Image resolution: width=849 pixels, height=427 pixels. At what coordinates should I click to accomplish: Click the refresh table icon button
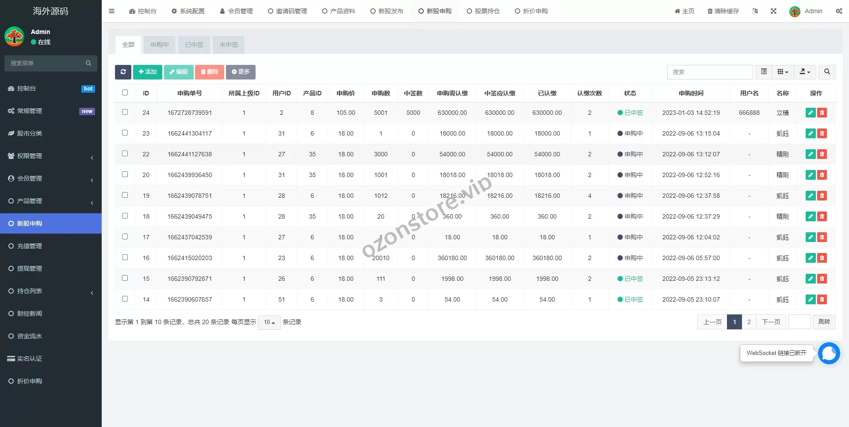123,72
